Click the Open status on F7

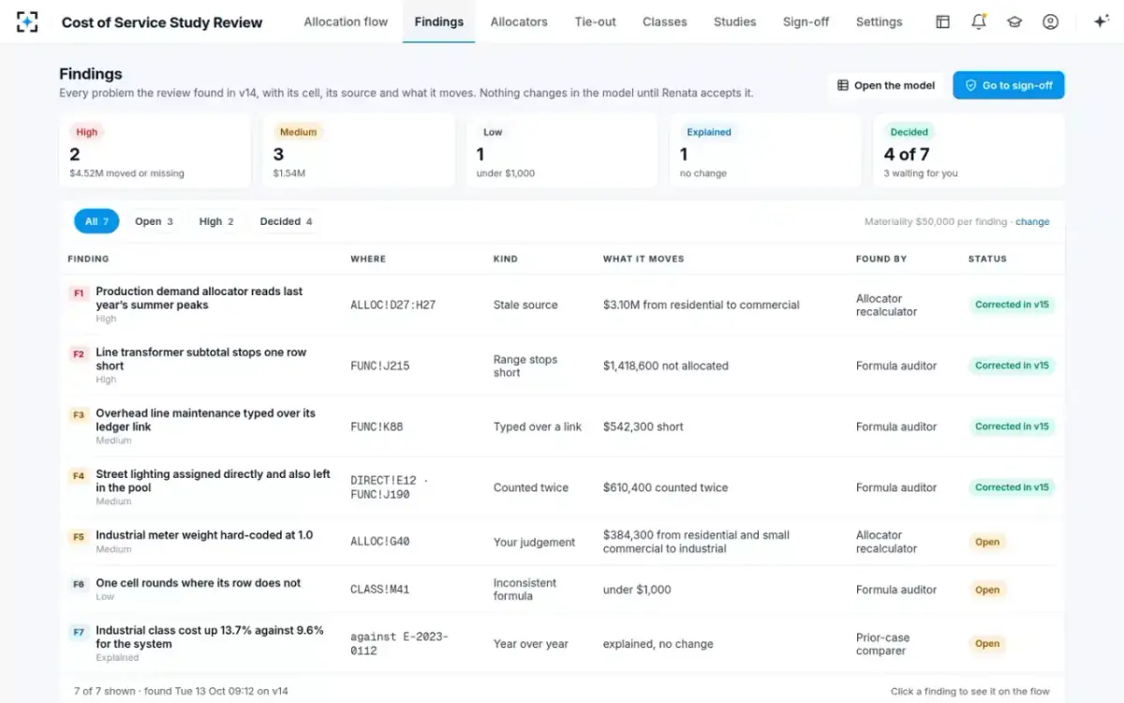click(x=987, y=644)
